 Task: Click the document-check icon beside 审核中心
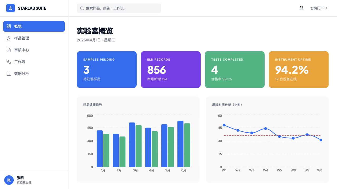pyautogui.click(x=9, y=50)
